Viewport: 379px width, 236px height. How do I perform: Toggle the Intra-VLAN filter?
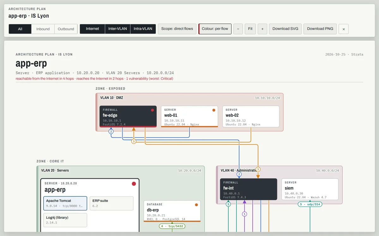coord(143,29)
